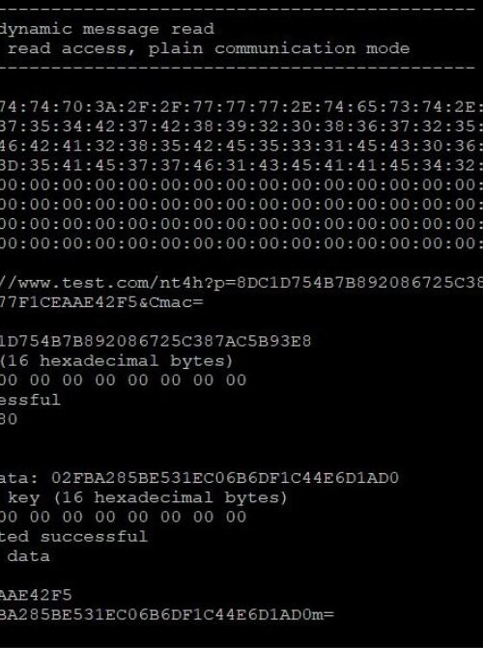483x648 pixels.
Task: Select the '1D754B7B892086725C387AC5B93E8' value
Action: pos(156,341)
